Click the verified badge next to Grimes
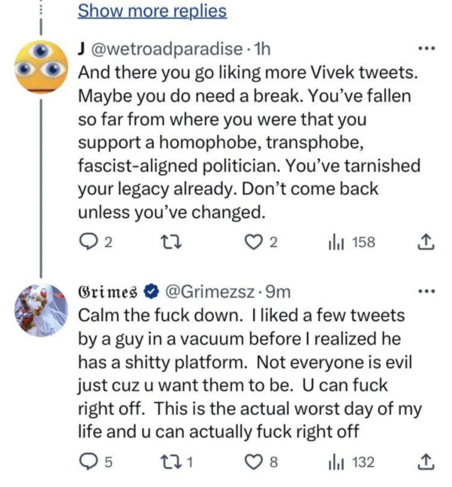The image size is (452, 487). tap(151, 291)
